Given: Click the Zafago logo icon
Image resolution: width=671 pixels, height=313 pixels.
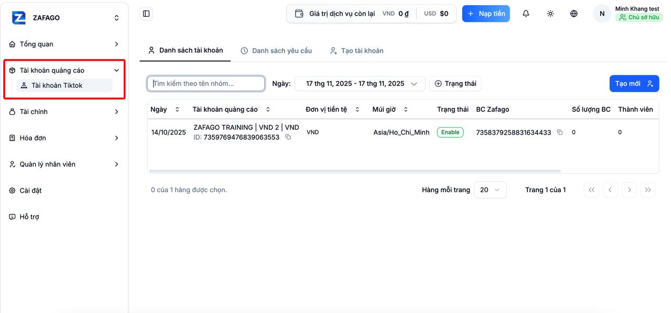Looking at the screenshot, I should 19,18.
